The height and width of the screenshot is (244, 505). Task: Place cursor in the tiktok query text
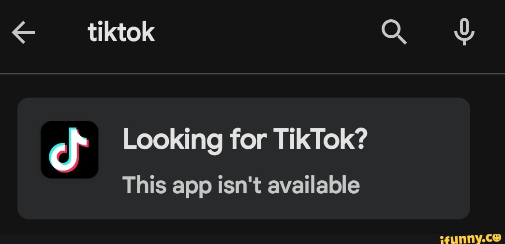(121, 33)
